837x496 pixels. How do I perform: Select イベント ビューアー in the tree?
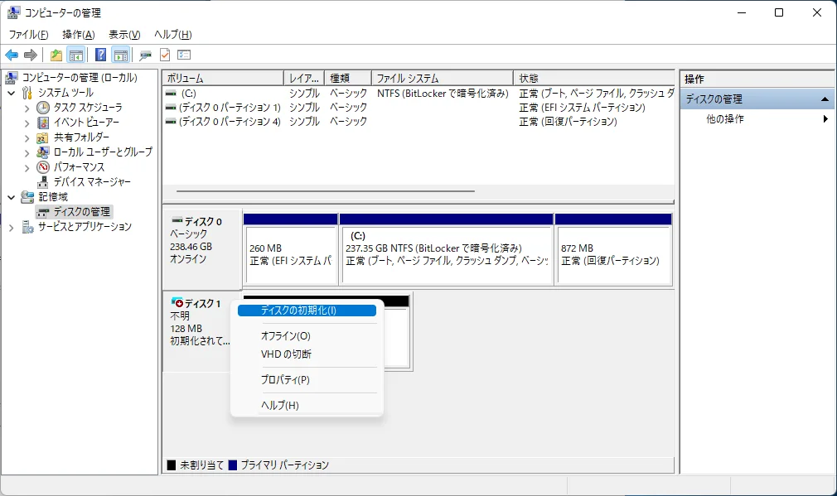pos(86,123)
